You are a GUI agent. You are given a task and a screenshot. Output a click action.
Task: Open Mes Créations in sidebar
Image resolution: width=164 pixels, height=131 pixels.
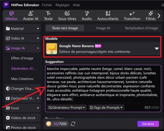point(22,79)
